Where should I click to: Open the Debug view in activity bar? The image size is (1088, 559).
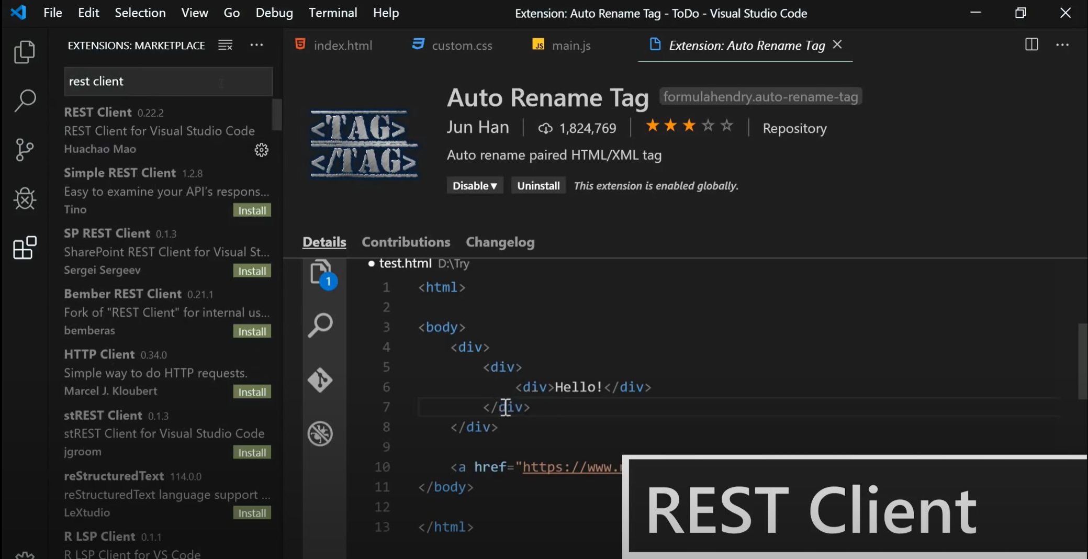25,199
